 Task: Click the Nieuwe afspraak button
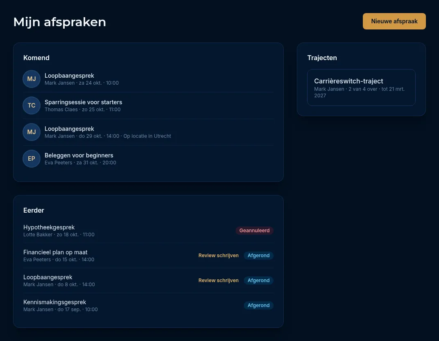click(394, 21)
